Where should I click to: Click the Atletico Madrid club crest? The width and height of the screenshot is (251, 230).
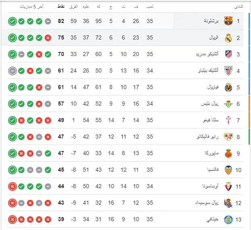228,54
